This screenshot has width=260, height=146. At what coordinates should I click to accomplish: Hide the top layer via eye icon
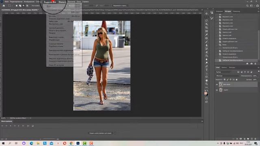pos(217,84)
